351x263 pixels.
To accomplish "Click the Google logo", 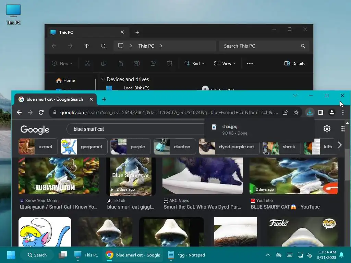I will tap(35, 129).
